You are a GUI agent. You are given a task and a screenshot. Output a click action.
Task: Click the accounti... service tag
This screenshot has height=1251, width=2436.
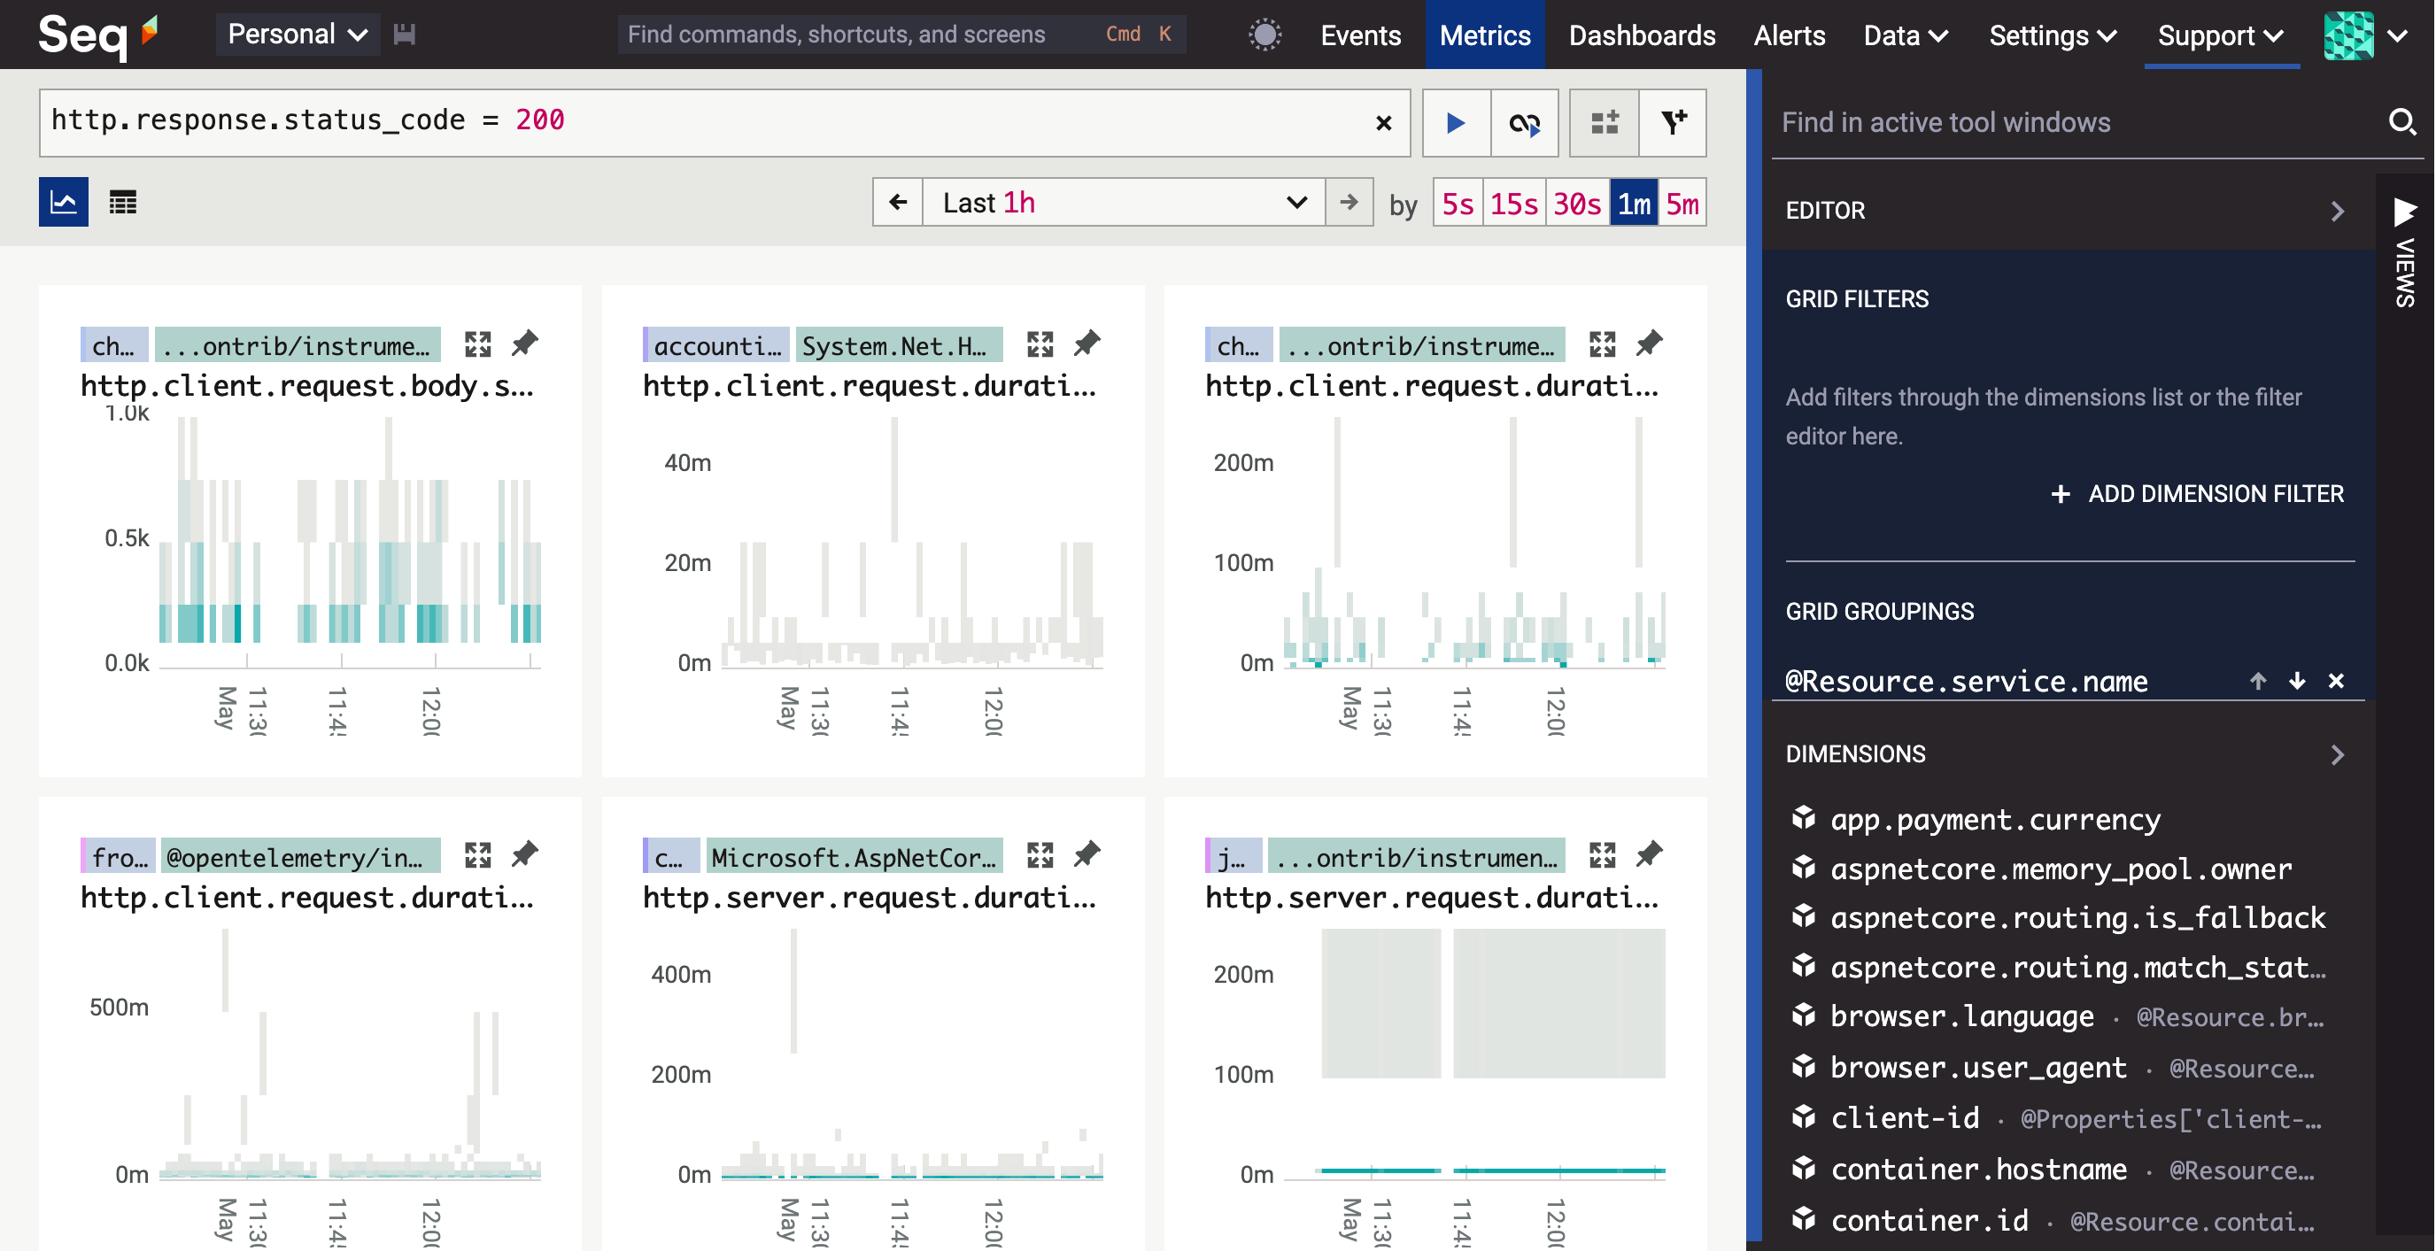pyautogui.click(x=715, y=345)
